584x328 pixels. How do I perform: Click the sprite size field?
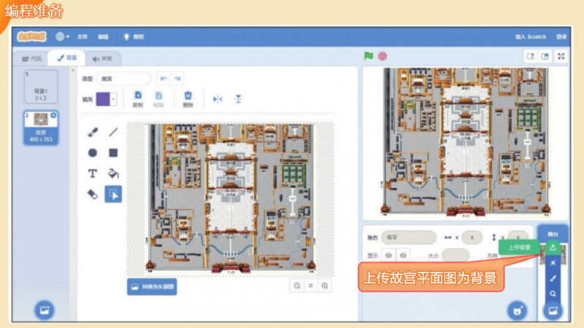pyautogui.click(x=456, y=256)
